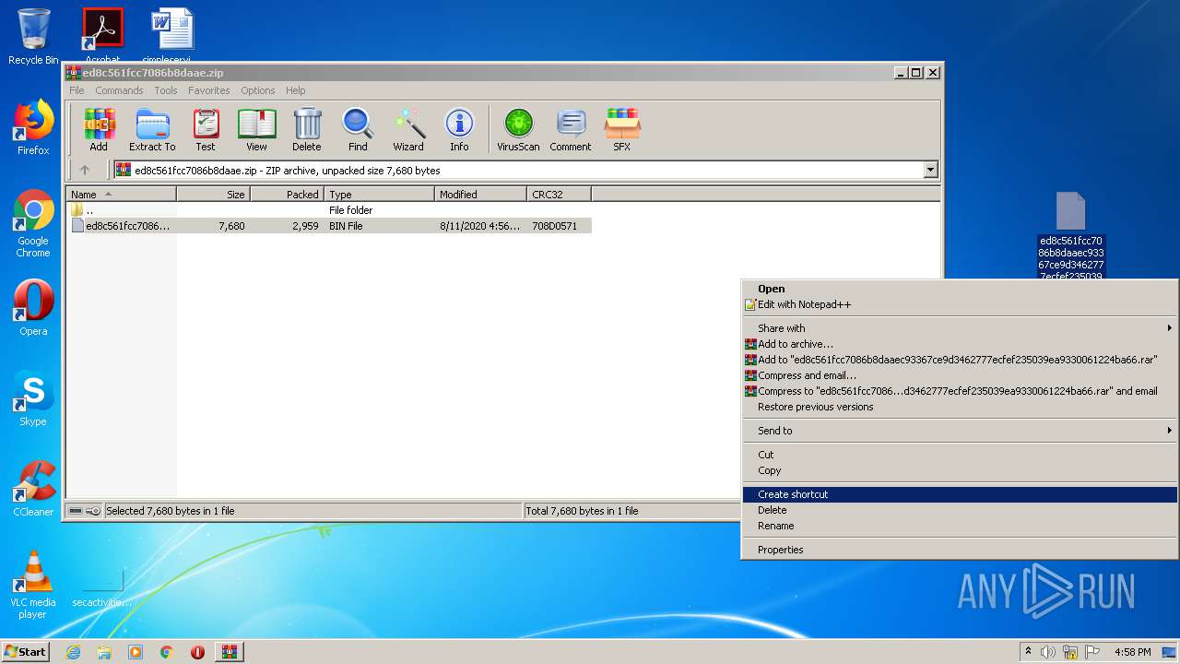Sort by the Type column header
1180x664 pixels.
tap(379, 195)
